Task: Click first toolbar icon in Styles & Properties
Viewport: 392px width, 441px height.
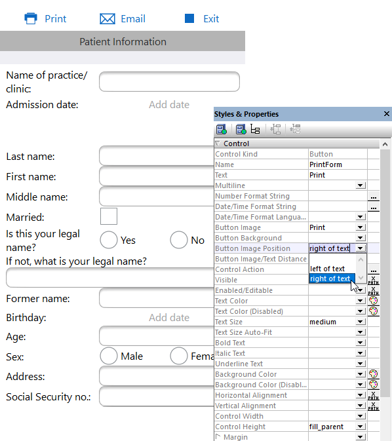Action: (x=222, y=129)
